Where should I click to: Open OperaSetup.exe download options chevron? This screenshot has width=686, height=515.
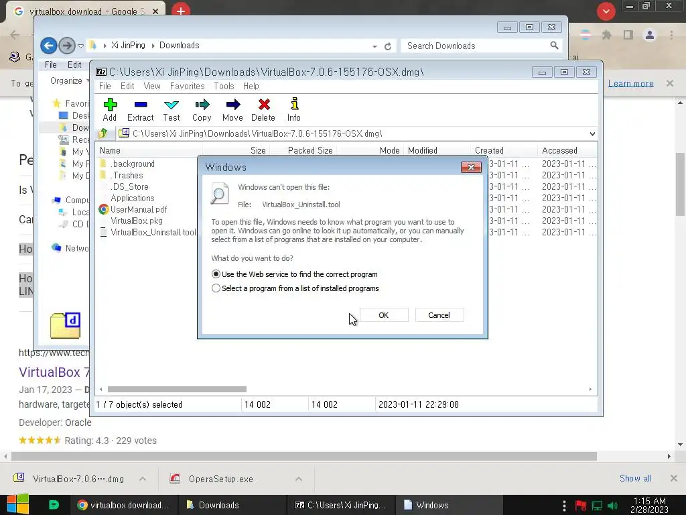pyautogui.click(x=299, y=479)
